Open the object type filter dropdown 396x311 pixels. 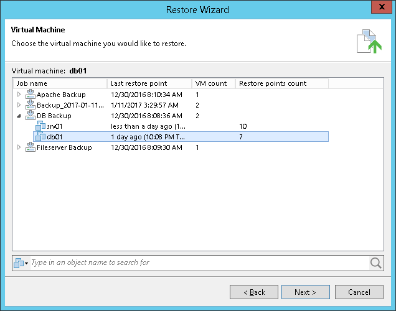(x=21, y=262)
